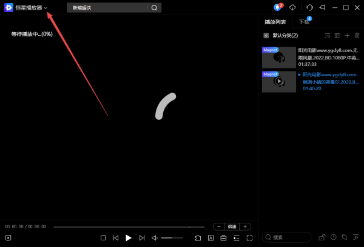The width and height of the screenshot is (364, 247).
Task: Open notifications bell with red badge
Action: coord(278,7)
